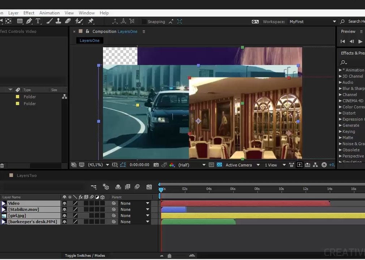Open the Active Camera view dropdown
The height and width of the screenshot is (260, 365).
(x=242, y=165)
